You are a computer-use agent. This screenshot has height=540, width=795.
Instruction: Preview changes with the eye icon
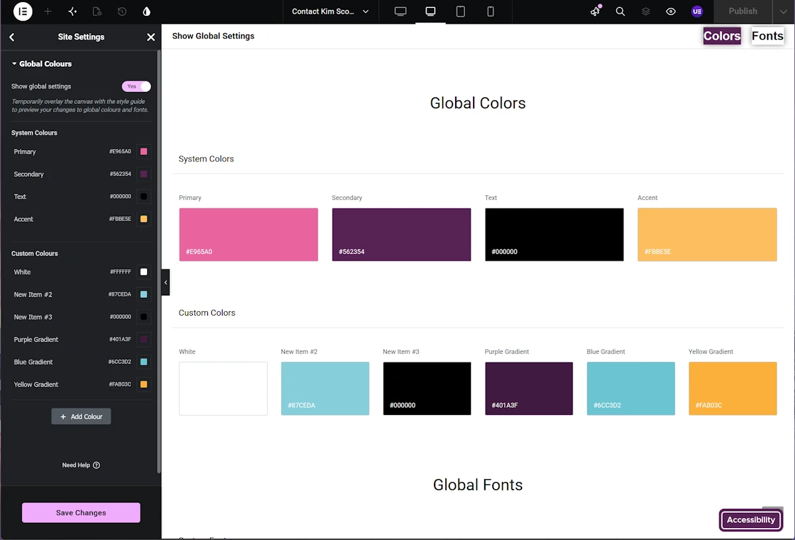[x=671, y=11]
